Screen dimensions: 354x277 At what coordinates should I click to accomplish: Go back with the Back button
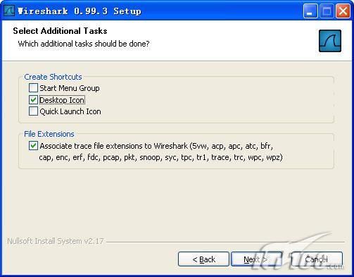click(203, 259)
